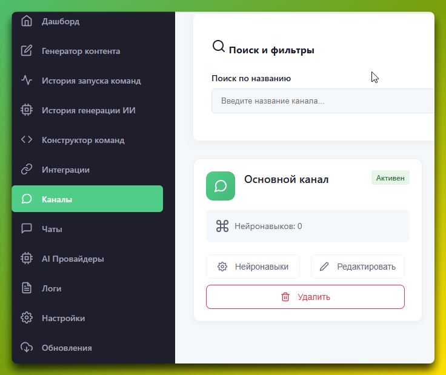Open the Чаты menu item

click(x=52, y=229)
